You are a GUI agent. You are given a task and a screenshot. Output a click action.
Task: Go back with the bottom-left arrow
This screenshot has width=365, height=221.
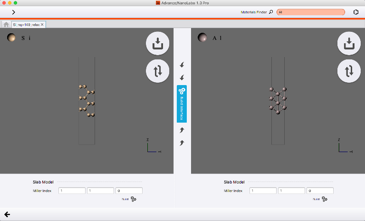(7, 214)
